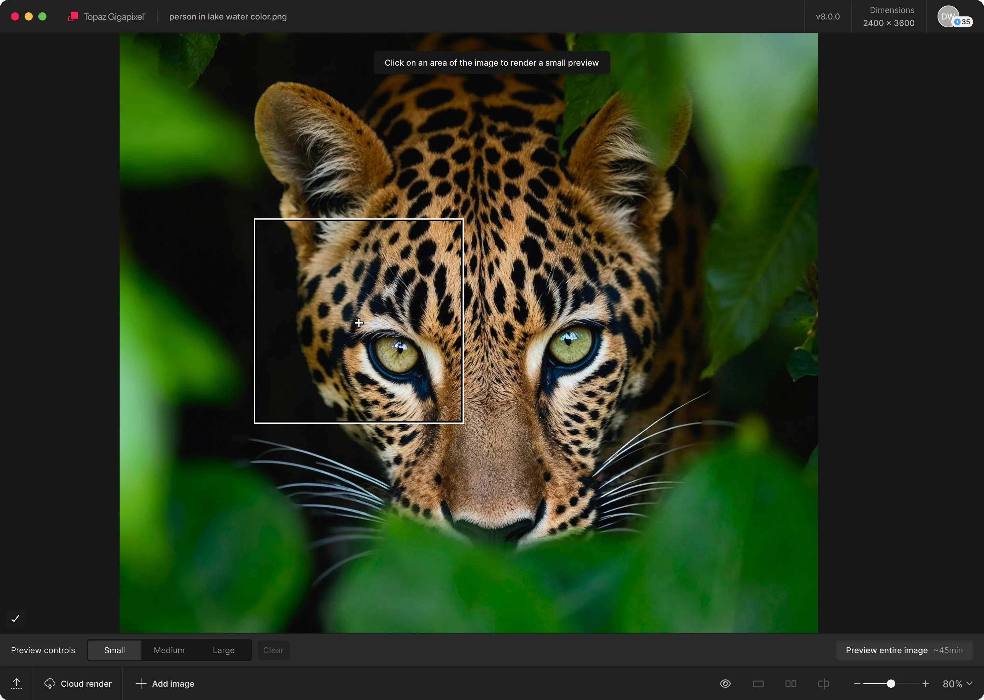Toggle the eye preview visibility icon
Screen dimensions: 984x700
[x=725, y=684]
